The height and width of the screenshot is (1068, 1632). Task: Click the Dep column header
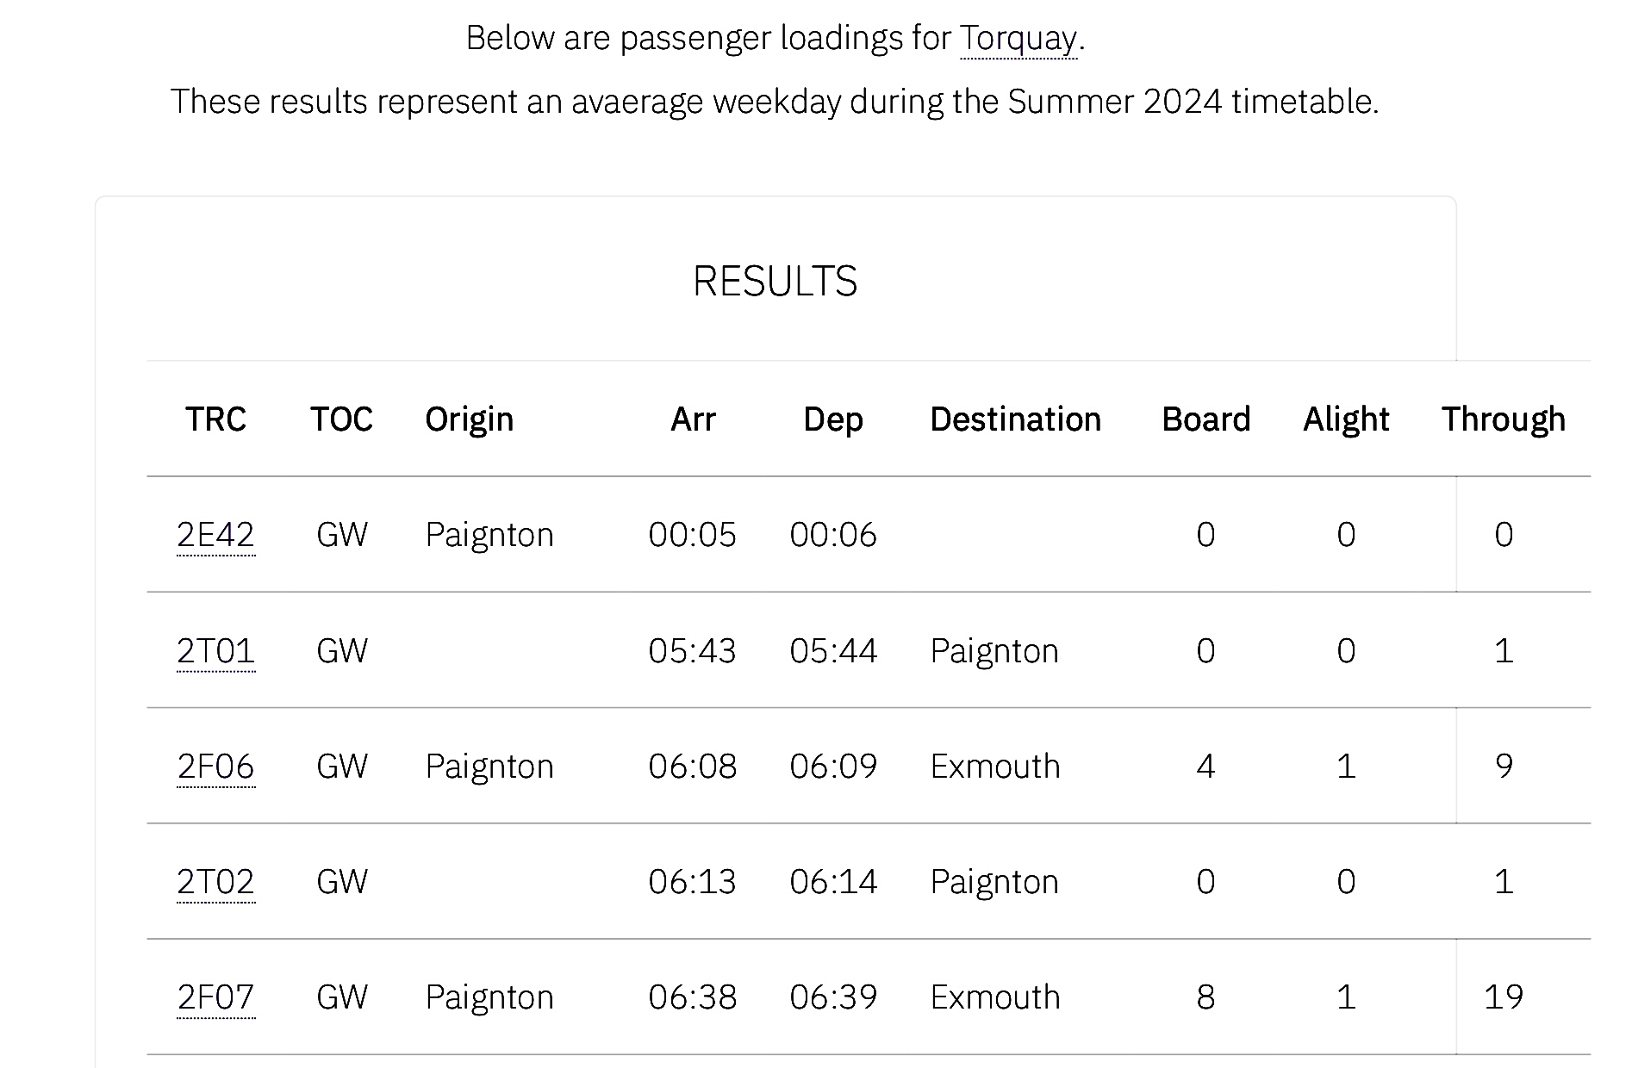pyautogui.click(x=832, y=419)
